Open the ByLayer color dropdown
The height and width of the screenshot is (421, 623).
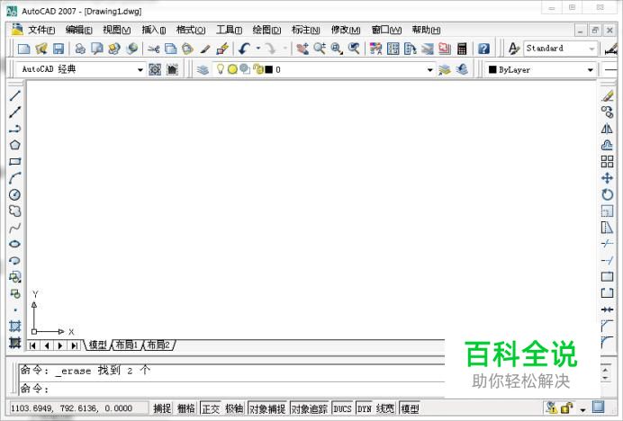point(591,70)
